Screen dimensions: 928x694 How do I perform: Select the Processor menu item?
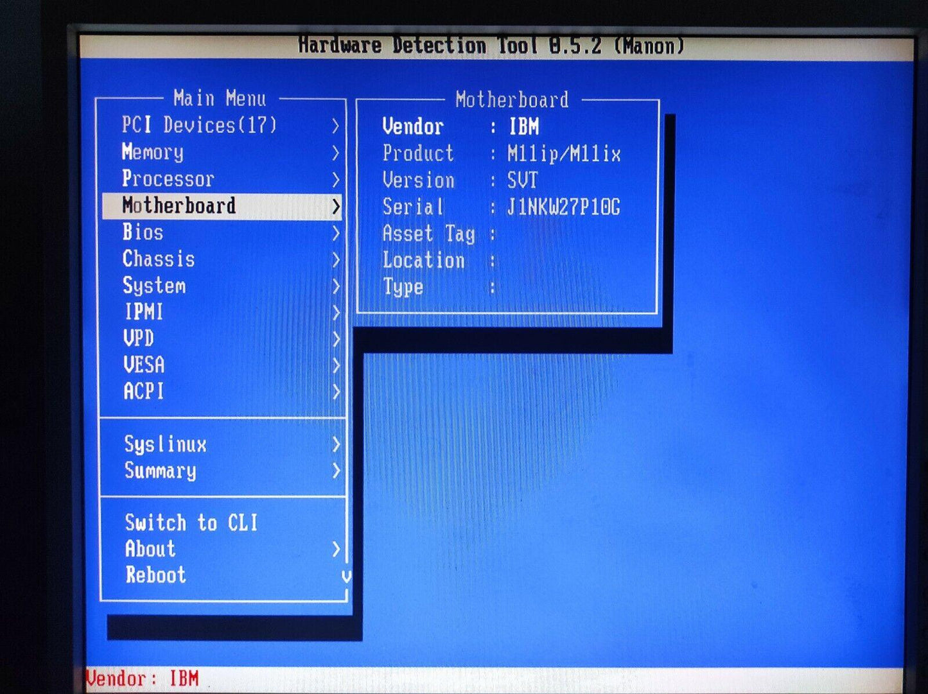point(168,178)
